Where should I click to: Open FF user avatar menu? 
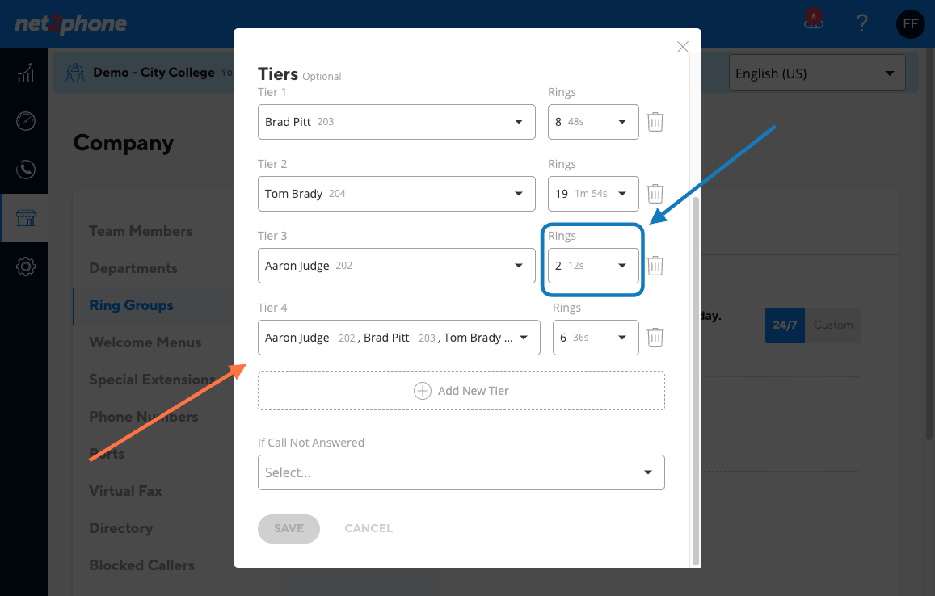[x=910, y=24]
